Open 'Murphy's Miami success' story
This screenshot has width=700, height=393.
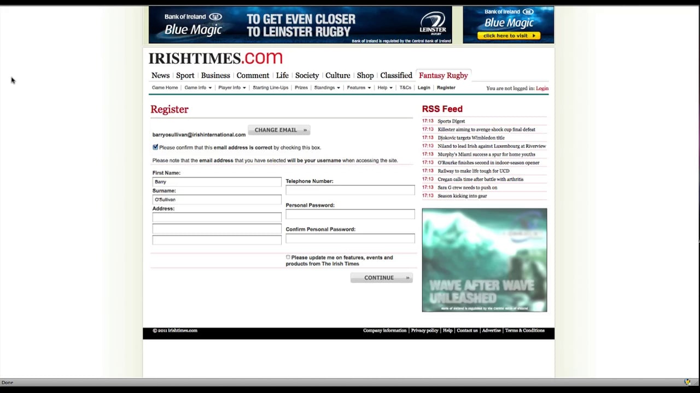coord(486,154)
